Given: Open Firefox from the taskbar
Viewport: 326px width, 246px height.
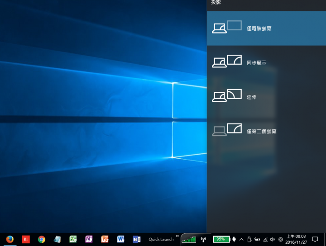Looking at the screenshot, I should coord(10,239).
